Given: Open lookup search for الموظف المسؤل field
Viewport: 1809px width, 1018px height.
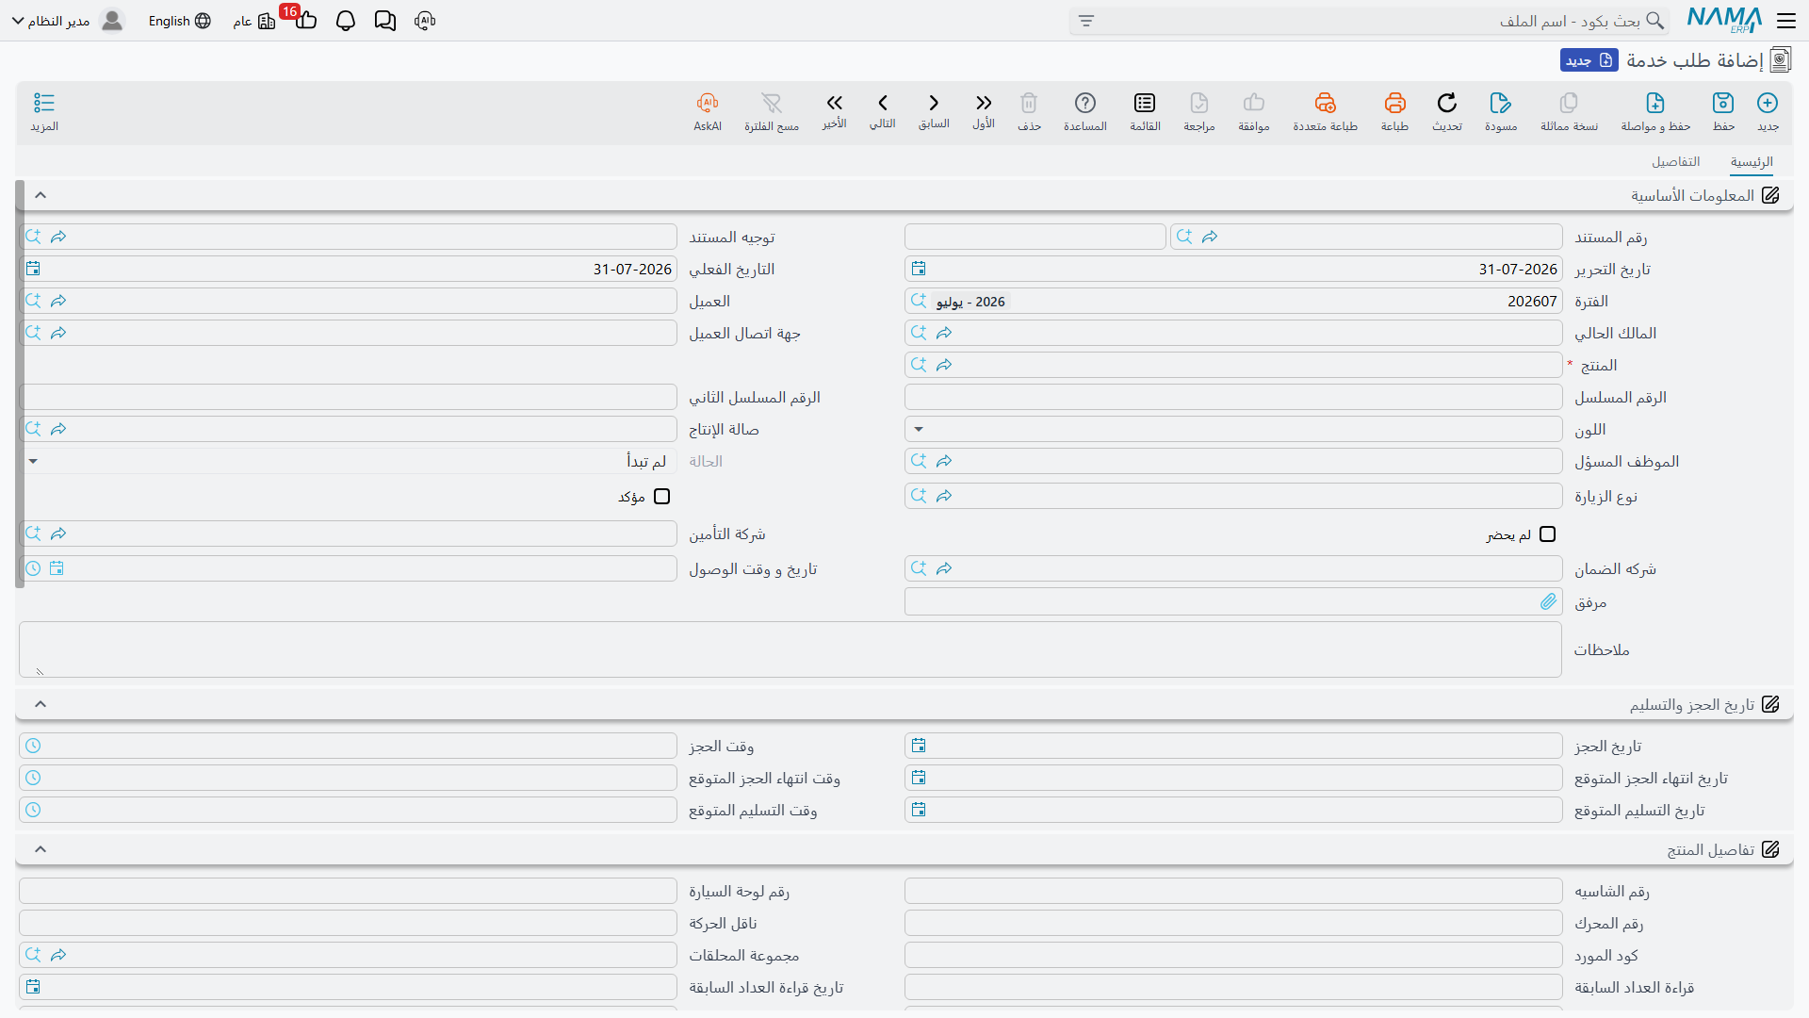Looking at the screenshot, I should click(x=919, y=461).
